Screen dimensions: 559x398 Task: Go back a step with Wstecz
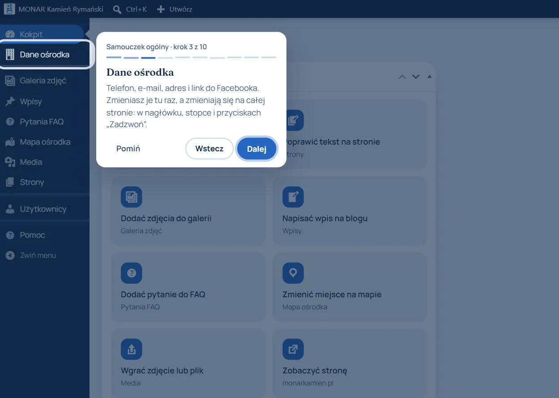[209, 149]
